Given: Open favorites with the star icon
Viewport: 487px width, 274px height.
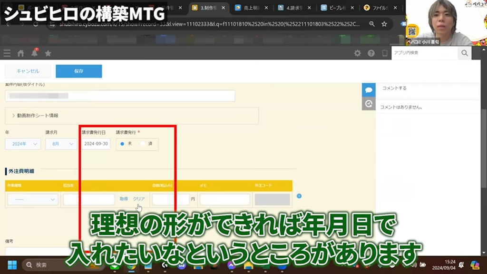Looking at the screenshot, I should (48, 53).
